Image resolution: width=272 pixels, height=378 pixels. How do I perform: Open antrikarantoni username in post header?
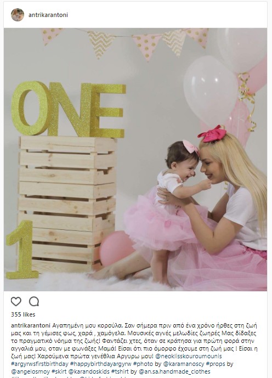coord(48,15)
